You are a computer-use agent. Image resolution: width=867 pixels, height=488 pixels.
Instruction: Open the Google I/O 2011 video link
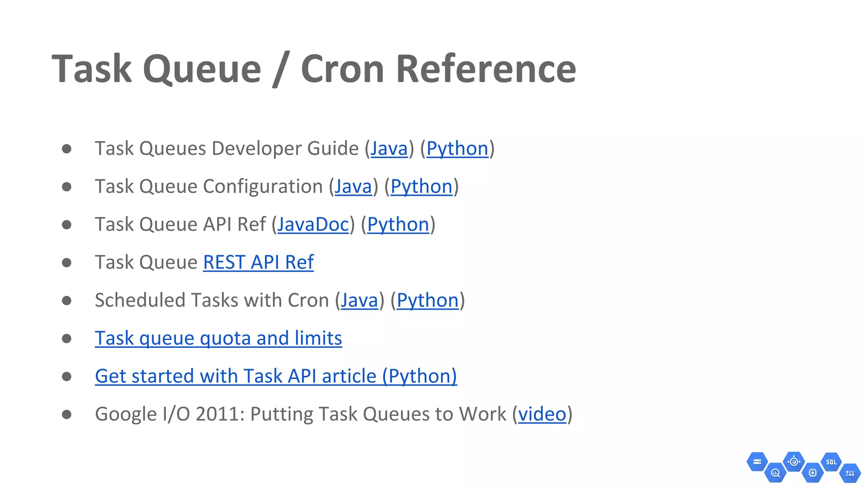[542, 414]
